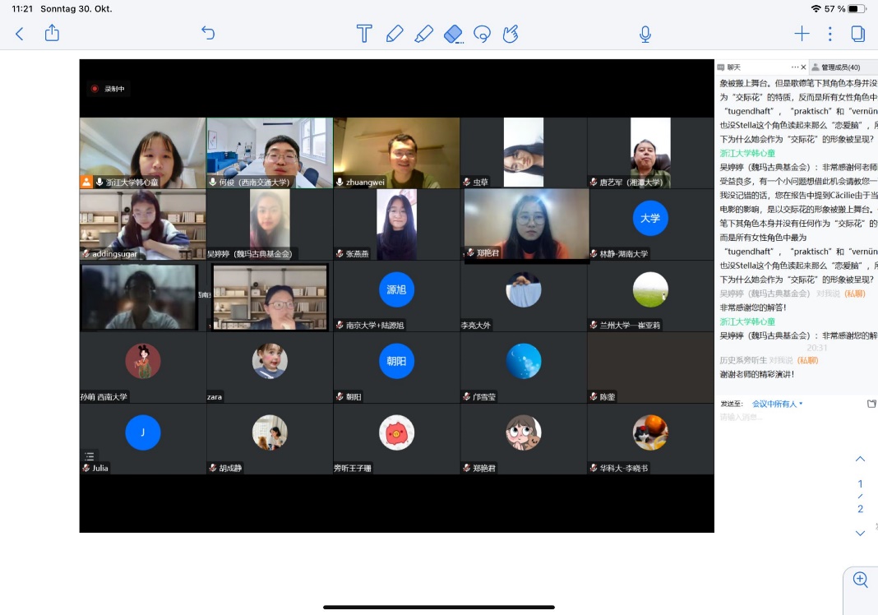The width and height of the screenshot is (878, 615).
Task: Open the file attach icon in chat
Action: pyautogui.click(x=871, y=404)
